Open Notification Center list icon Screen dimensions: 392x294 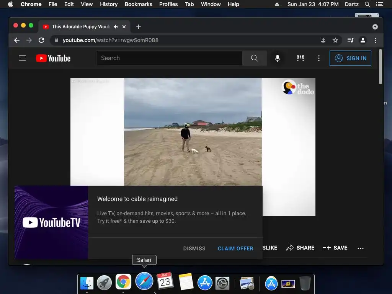379,4
